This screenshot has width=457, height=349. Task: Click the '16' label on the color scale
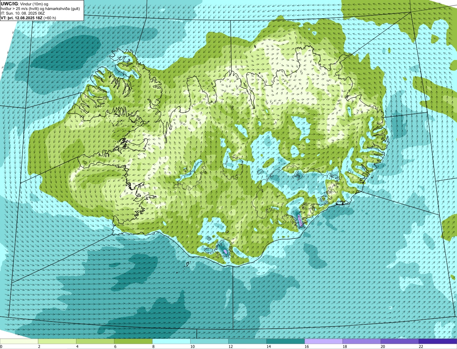click(307, 347)
